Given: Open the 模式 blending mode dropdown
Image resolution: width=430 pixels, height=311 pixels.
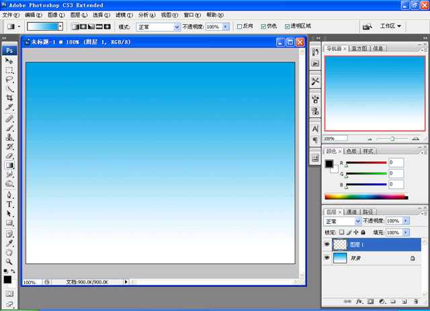Looking at the screenshot, I should [x=177, y=27].
